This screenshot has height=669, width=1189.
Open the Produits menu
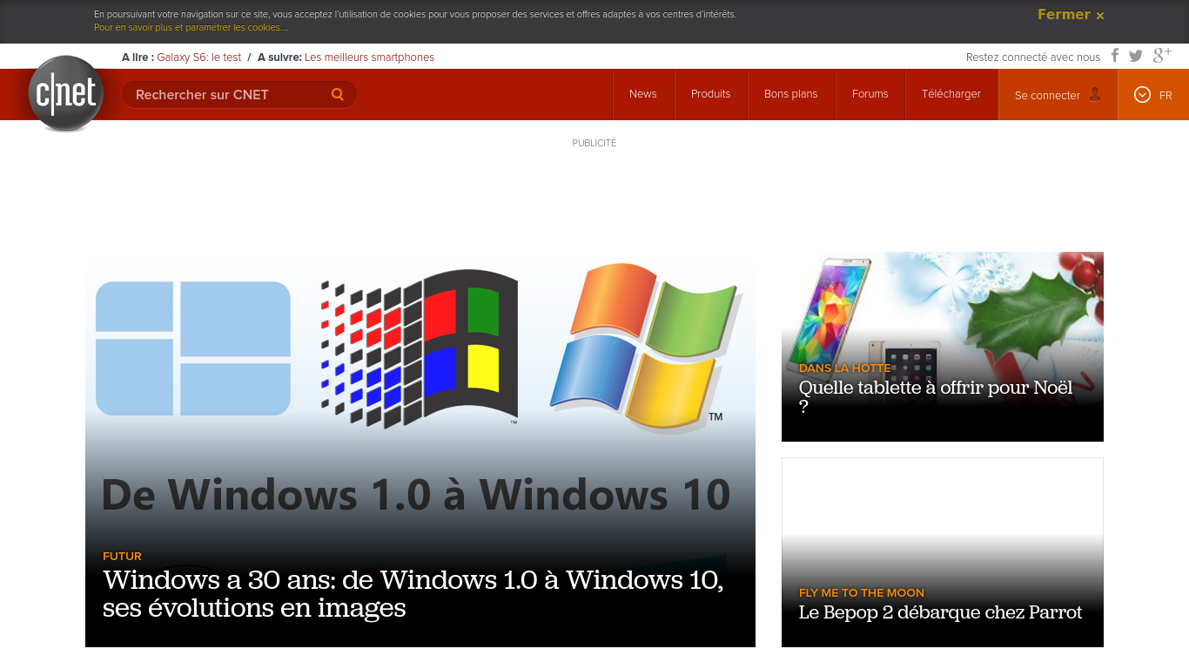(x=710, y=94)
